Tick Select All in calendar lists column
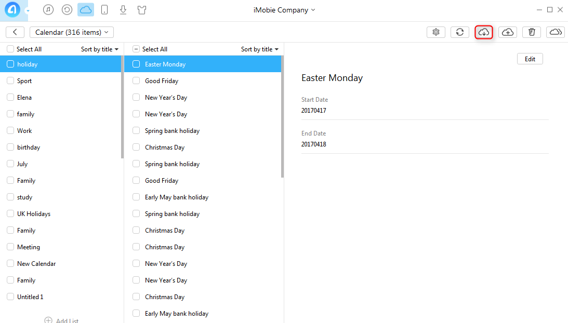Image resolution: width=568 pixels, height=323 pixels. pyautogui.click(x=10, y=49)
